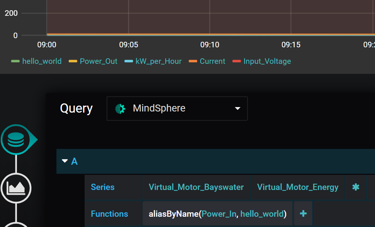375x227 pixels.
Task: Click the 09:00 time axis label
Action: tap(47, 45)
